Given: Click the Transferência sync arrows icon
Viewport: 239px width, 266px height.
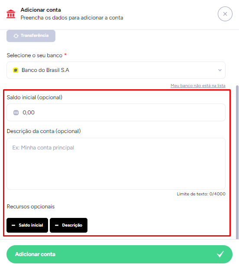Looking at the screenshot, I should [16, 36].
